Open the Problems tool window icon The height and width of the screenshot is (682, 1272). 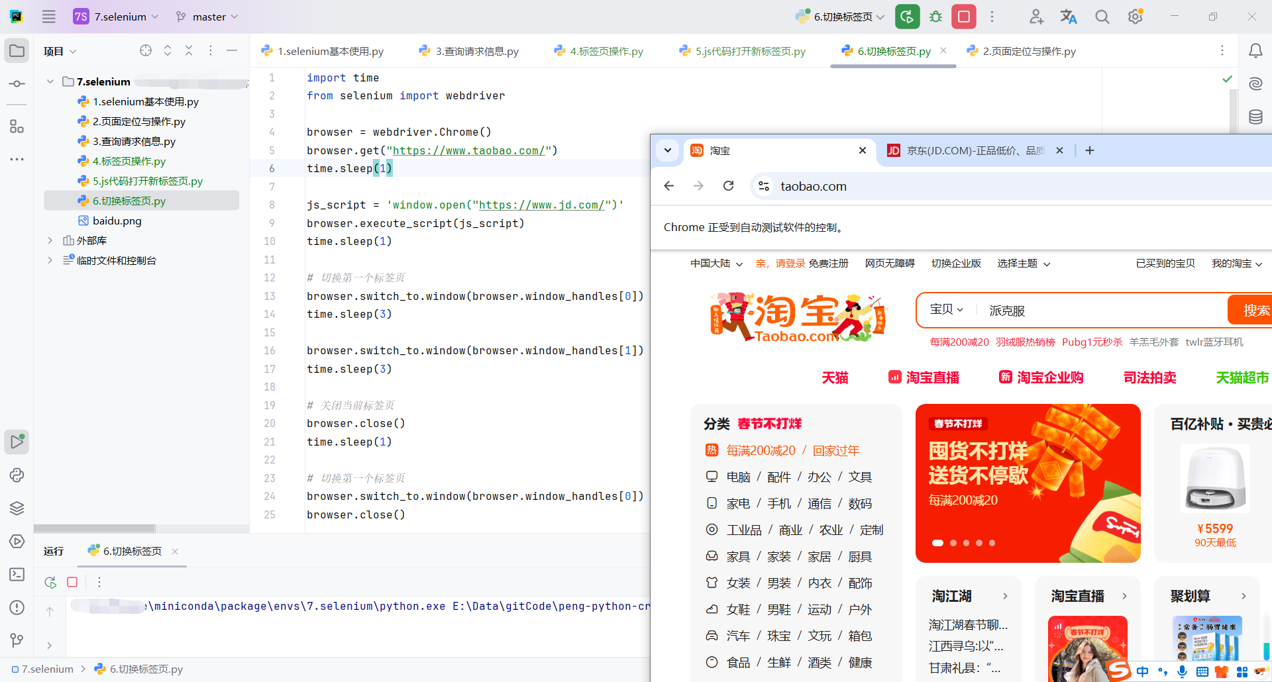click(17, 607)
